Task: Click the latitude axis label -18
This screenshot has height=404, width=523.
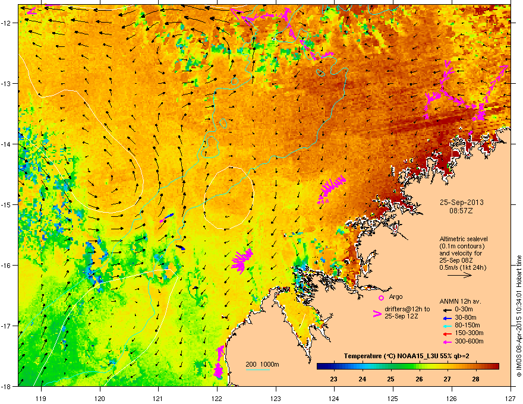Action: coord(6,386)
